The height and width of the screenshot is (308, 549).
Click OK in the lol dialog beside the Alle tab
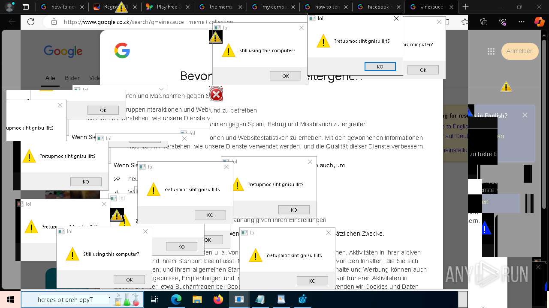tap(103, 110)
